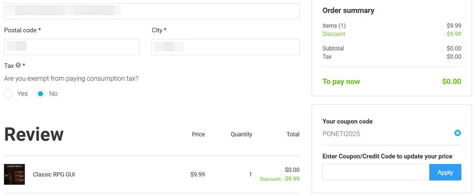Click the Review section heading
This screenshot has width=475, height=196.
pyautogui.click(x=34, y=134)
